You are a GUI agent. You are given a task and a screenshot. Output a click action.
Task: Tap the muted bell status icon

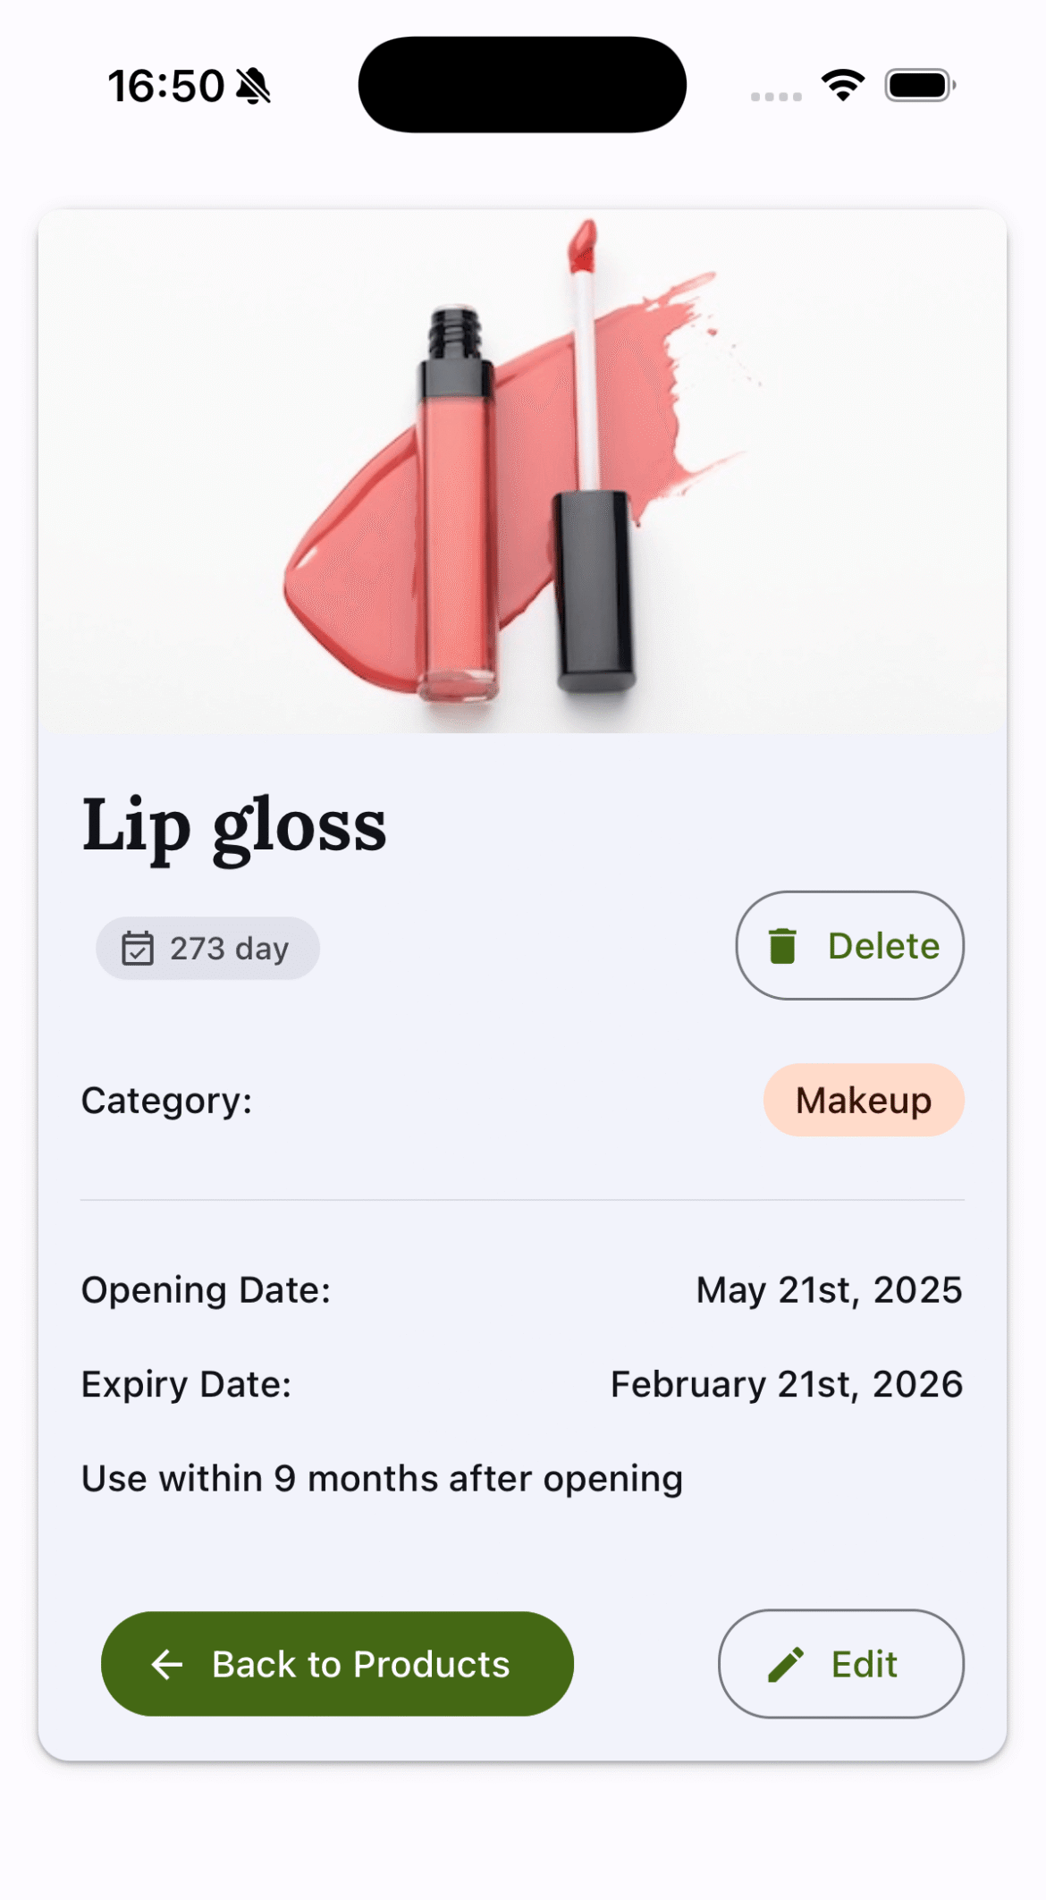253,87
